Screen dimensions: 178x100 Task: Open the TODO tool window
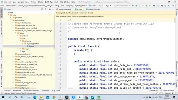point(7,91)
